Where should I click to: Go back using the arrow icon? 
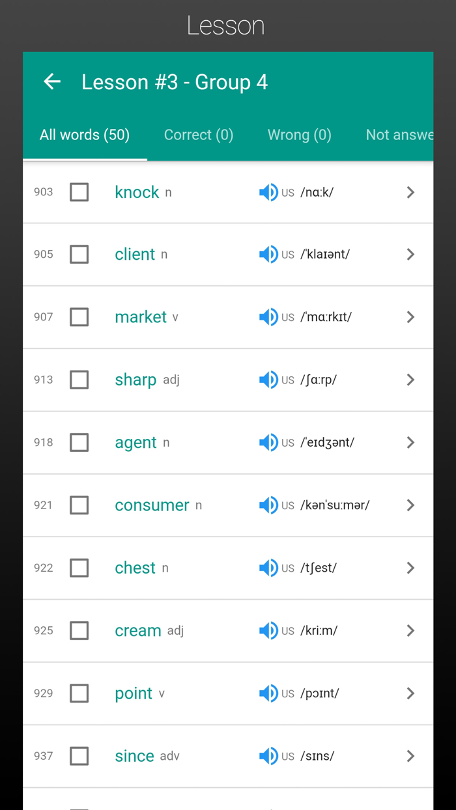(52, 81)
